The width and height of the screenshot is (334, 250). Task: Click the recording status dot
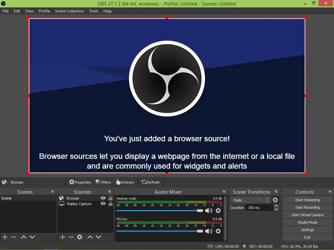coord(244,246)
